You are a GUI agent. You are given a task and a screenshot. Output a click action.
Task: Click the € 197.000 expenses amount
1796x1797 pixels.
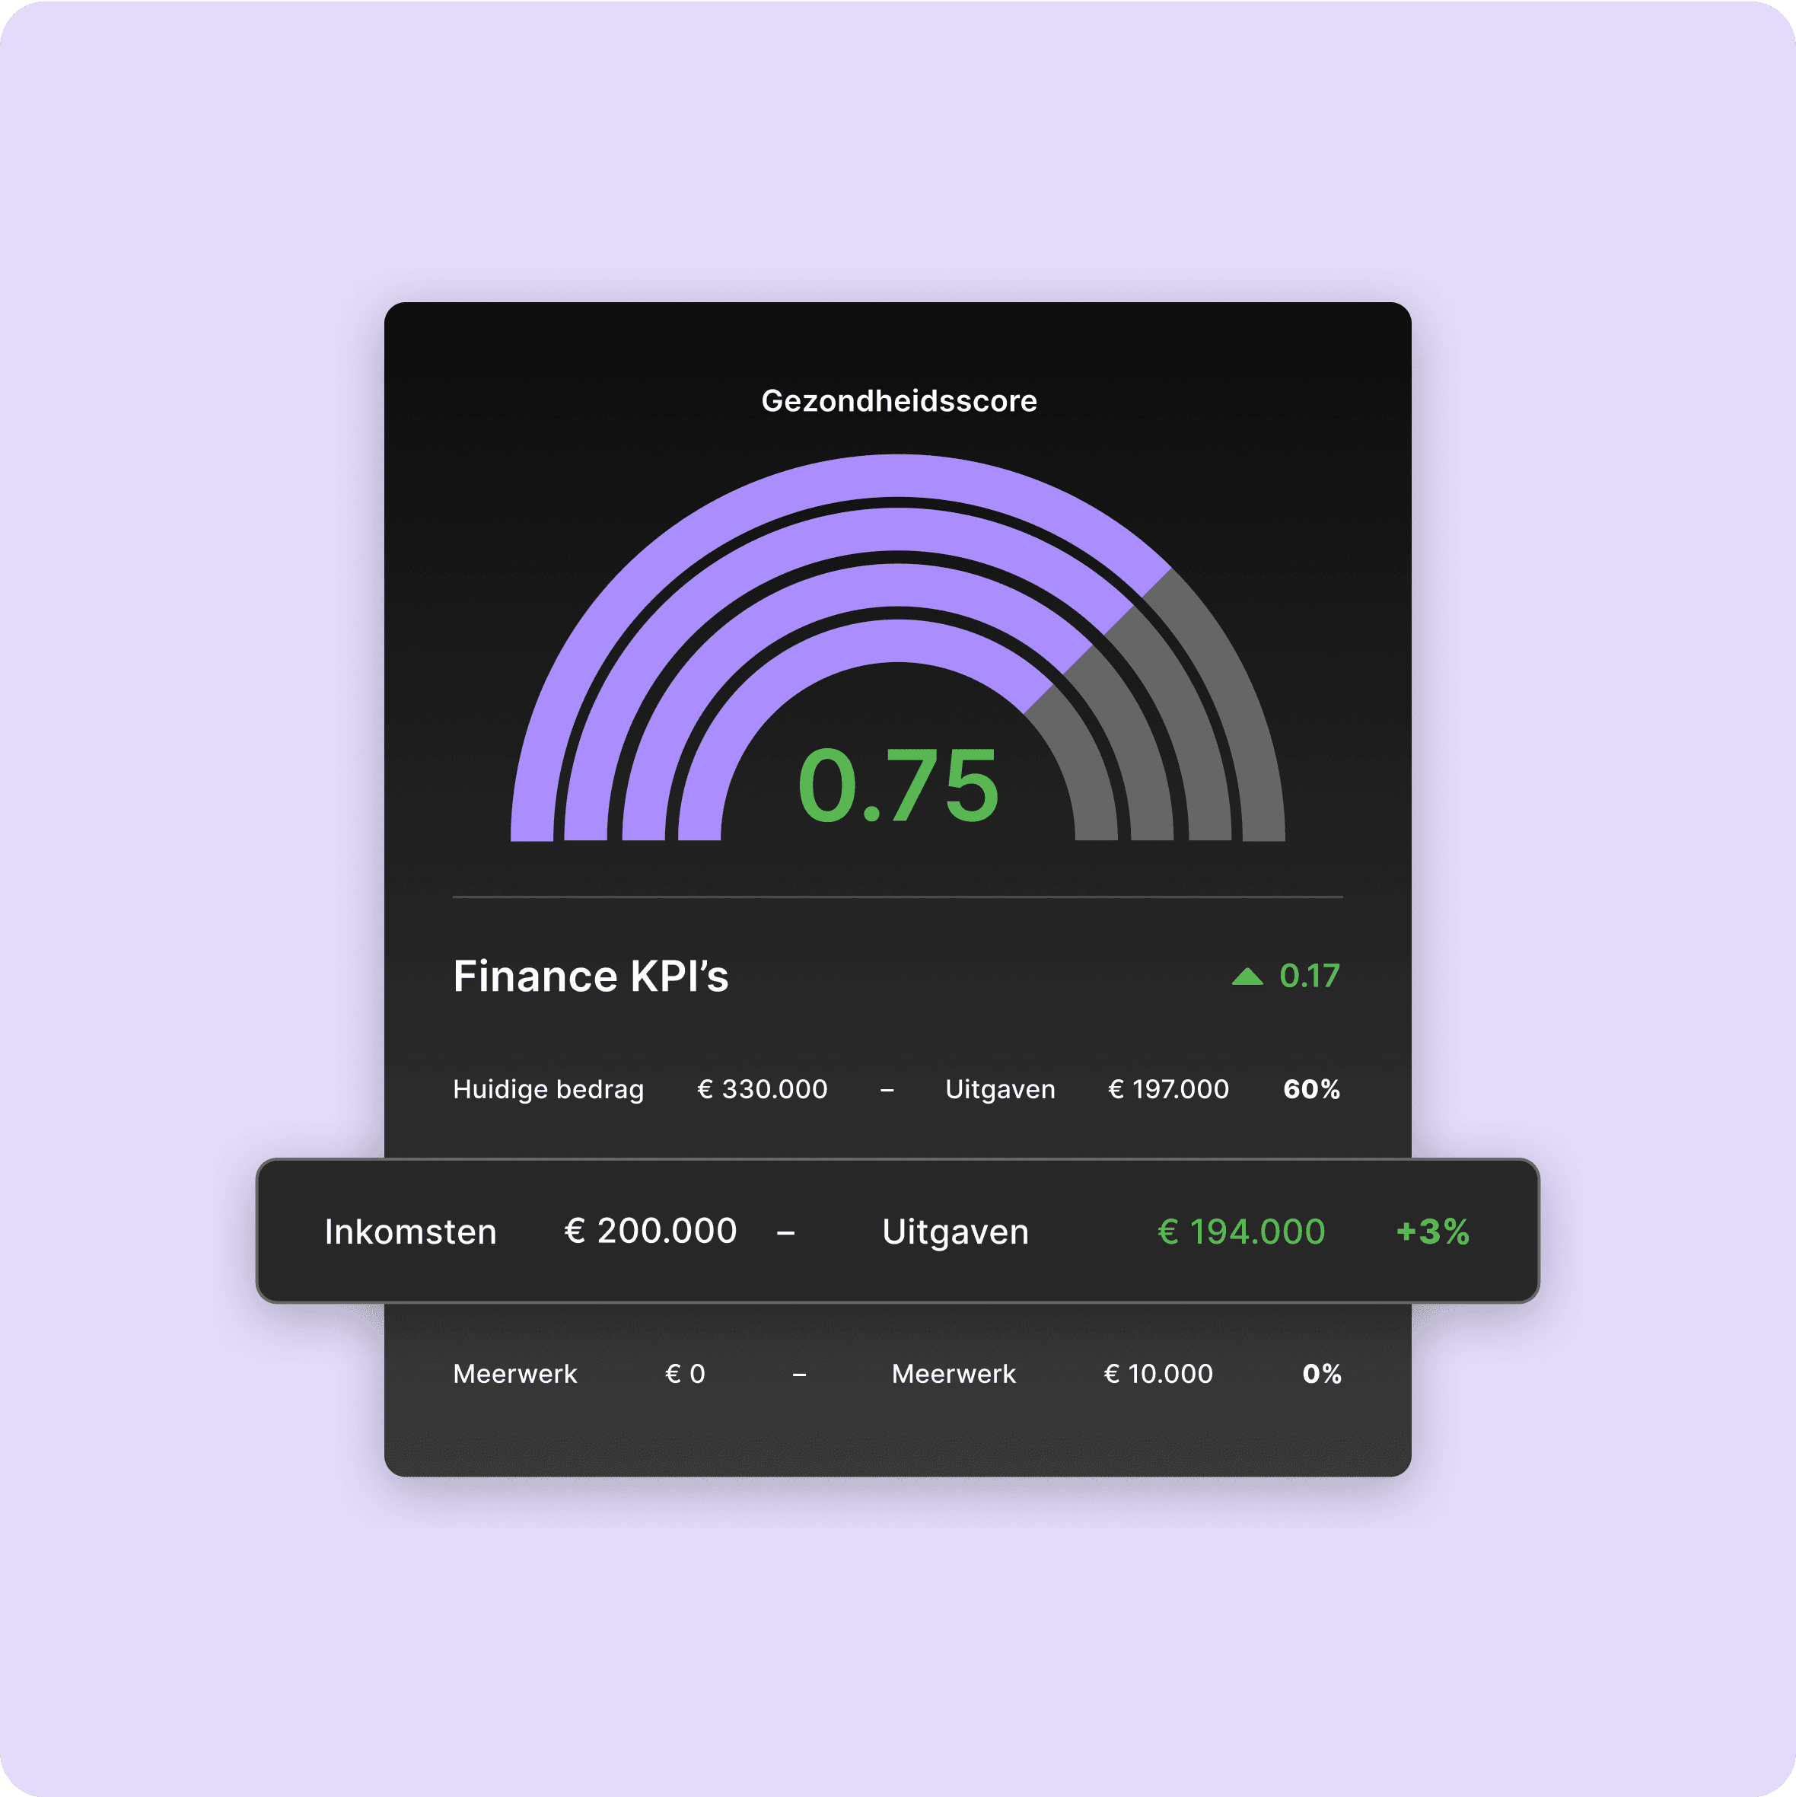[x=1168, y=1089]
